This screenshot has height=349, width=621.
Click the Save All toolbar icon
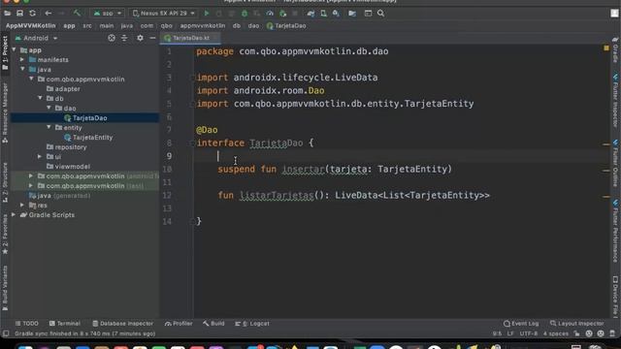point(19,13)
